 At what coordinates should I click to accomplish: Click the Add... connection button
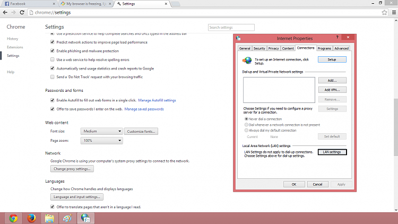tap(332, 80)
